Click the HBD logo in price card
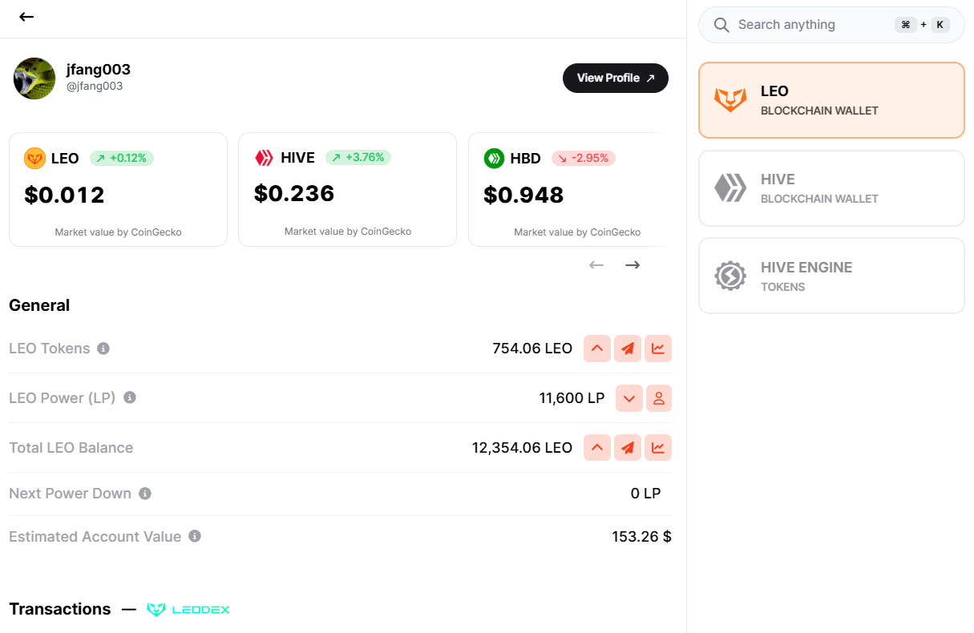974x633 pixels. (494, 158)
